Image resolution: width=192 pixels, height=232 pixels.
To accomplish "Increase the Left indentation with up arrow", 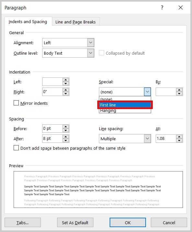I will (66, 80).
